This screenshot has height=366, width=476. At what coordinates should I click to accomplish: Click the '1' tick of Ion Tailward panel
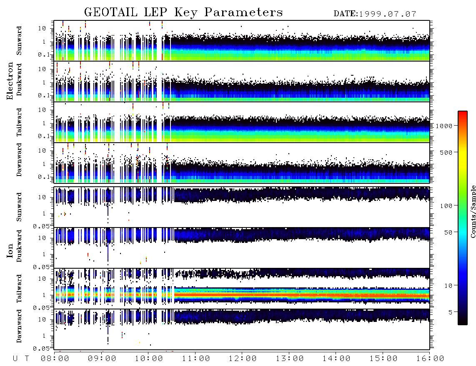point(44,295)
